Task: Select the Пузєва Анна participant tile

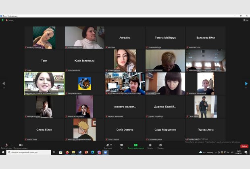Action: click(206, 130)
